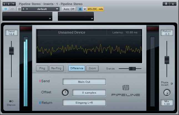The width and height of the screenshot is (179, 115).
Task: Open the right slot dropdown arrow
Action: [x=92, y=19]
